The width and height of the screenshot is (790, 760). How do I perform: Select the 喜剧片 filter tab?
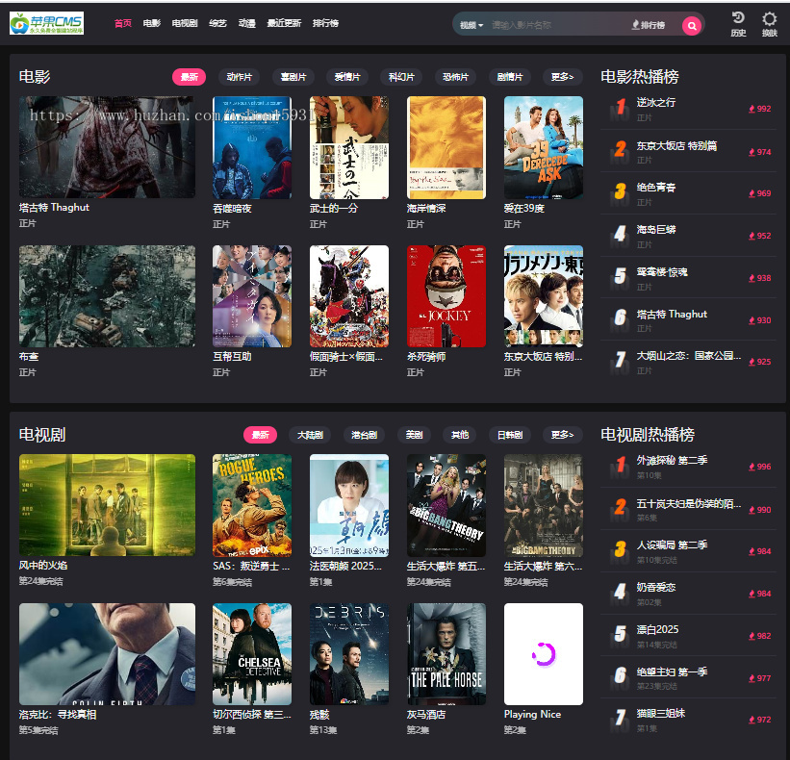293,77
